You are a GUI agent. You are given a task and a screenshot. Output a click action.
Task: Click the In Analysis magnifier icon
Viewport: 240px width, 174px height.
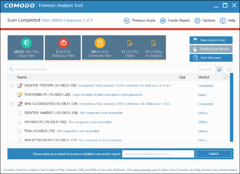(154, 44)
